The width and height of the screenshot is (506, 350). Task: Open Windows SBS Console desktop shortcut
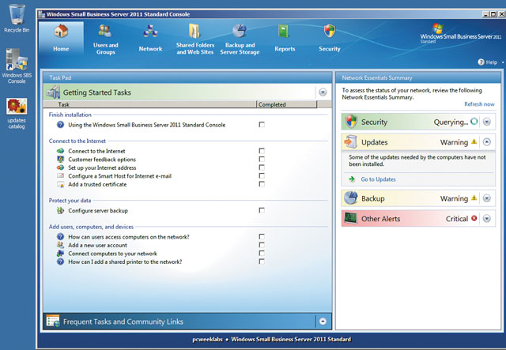(17, 59)
